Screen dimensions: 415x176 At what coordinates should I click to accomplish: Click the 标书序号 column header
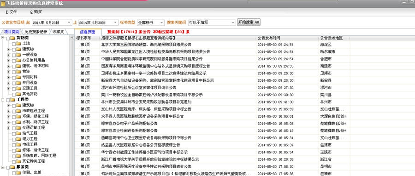[87, 38]
